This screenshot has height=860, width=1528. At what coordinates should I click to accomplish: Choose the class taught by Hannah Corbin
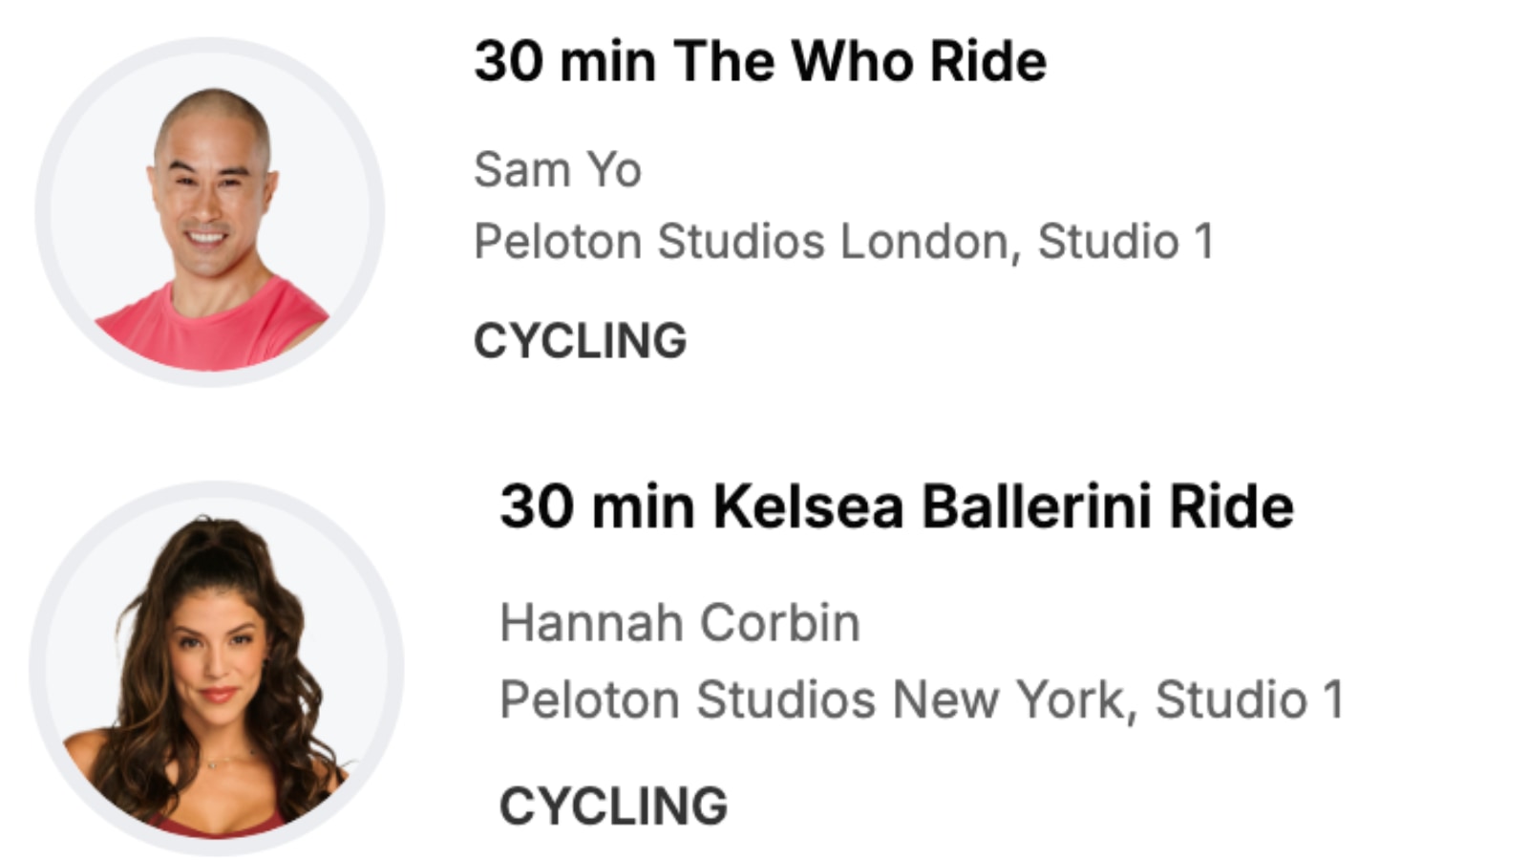pos(896,506)
